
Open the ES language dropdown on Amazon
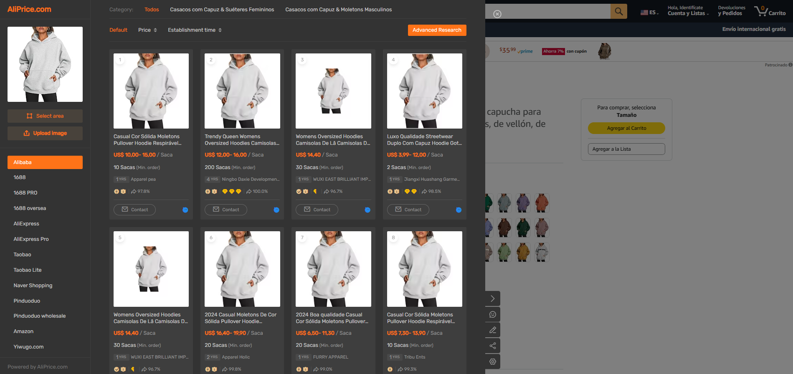click(649, 13)
